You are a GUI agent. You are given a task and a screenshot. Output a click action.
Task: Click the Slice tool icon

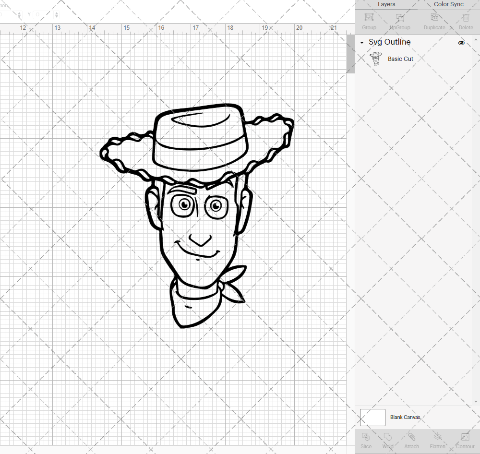366,437
